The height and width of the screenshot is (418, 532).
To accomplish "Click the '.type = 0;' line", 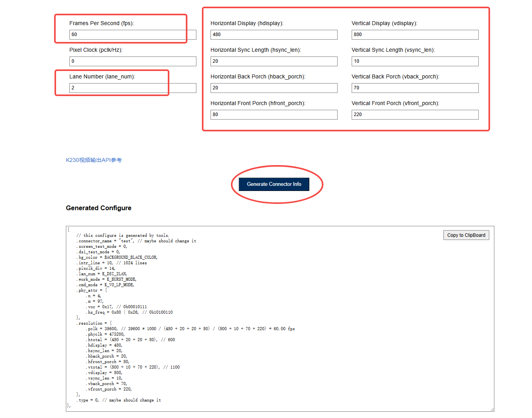I will [118, 400].
